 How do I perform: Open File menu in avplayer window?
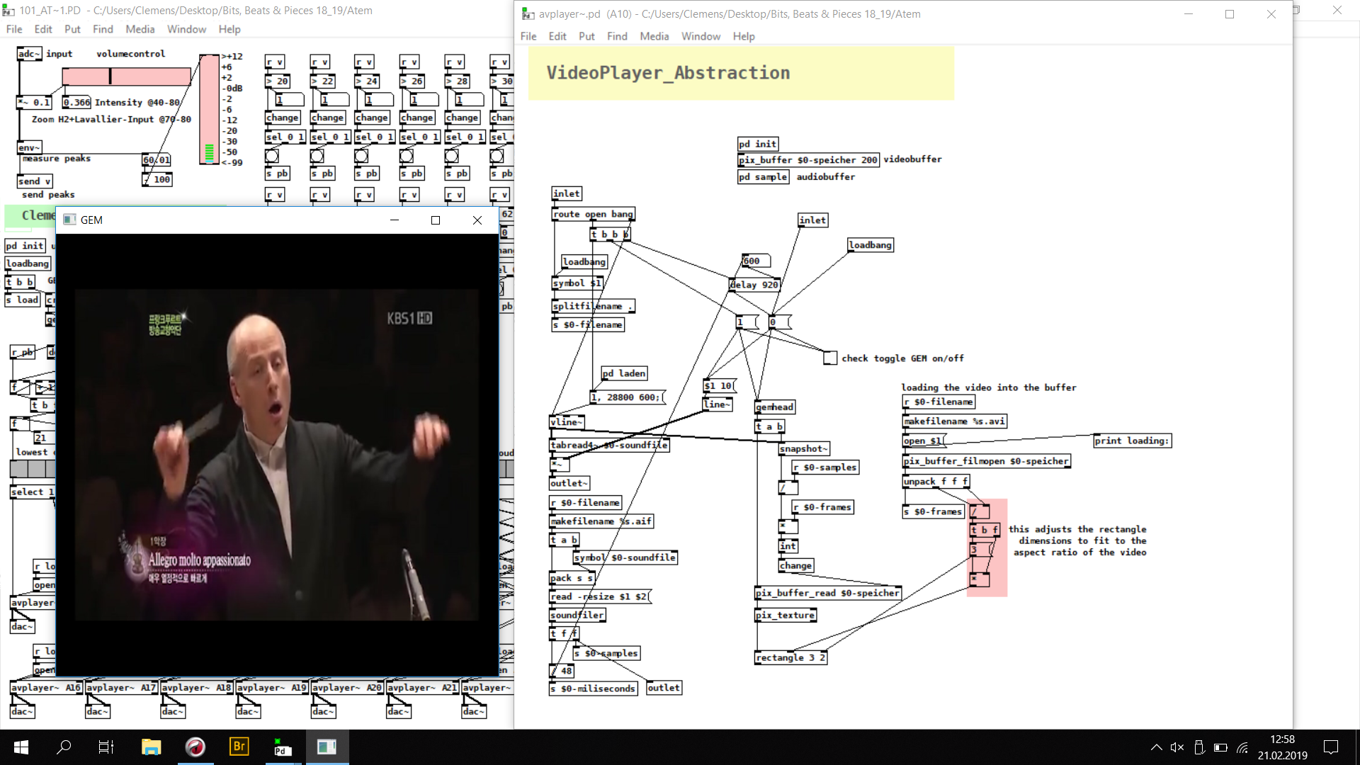pyautogui.click(x=528, y=36)
